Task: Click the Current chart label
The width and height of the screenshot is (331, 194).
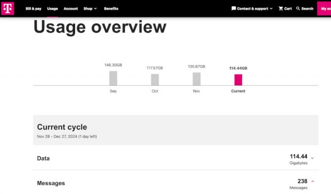Action: pos(238,91)
